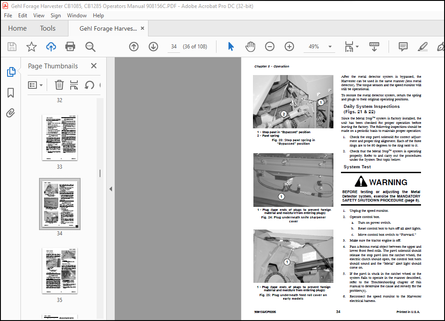Open the Help menu

98,16
